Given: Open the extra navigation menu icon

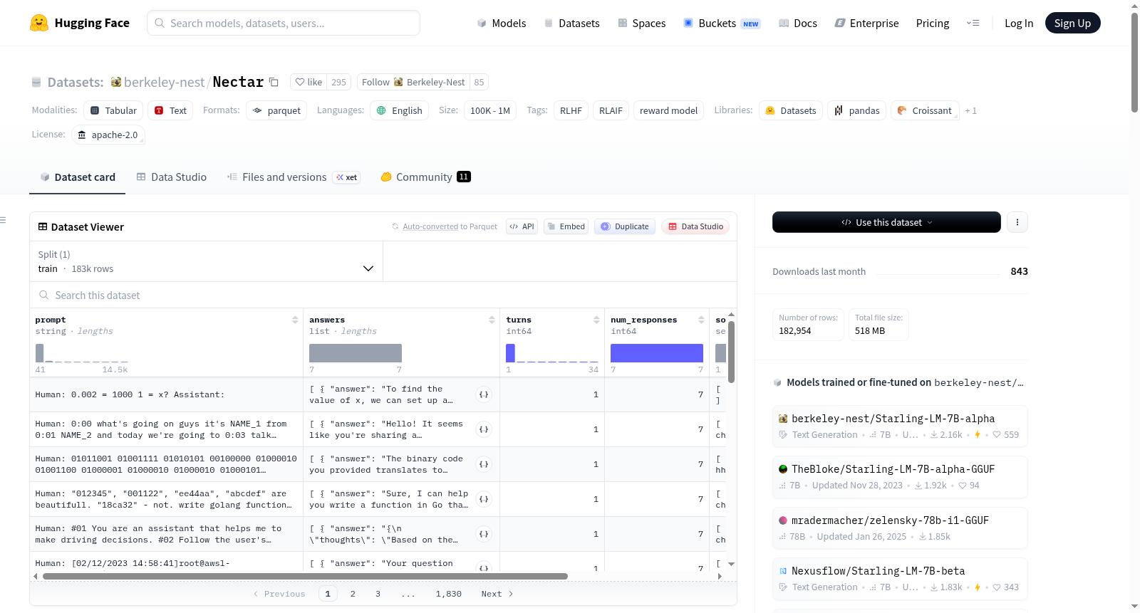Looking at the screenshot, I should pyautogui.click(x=973, y=23).
